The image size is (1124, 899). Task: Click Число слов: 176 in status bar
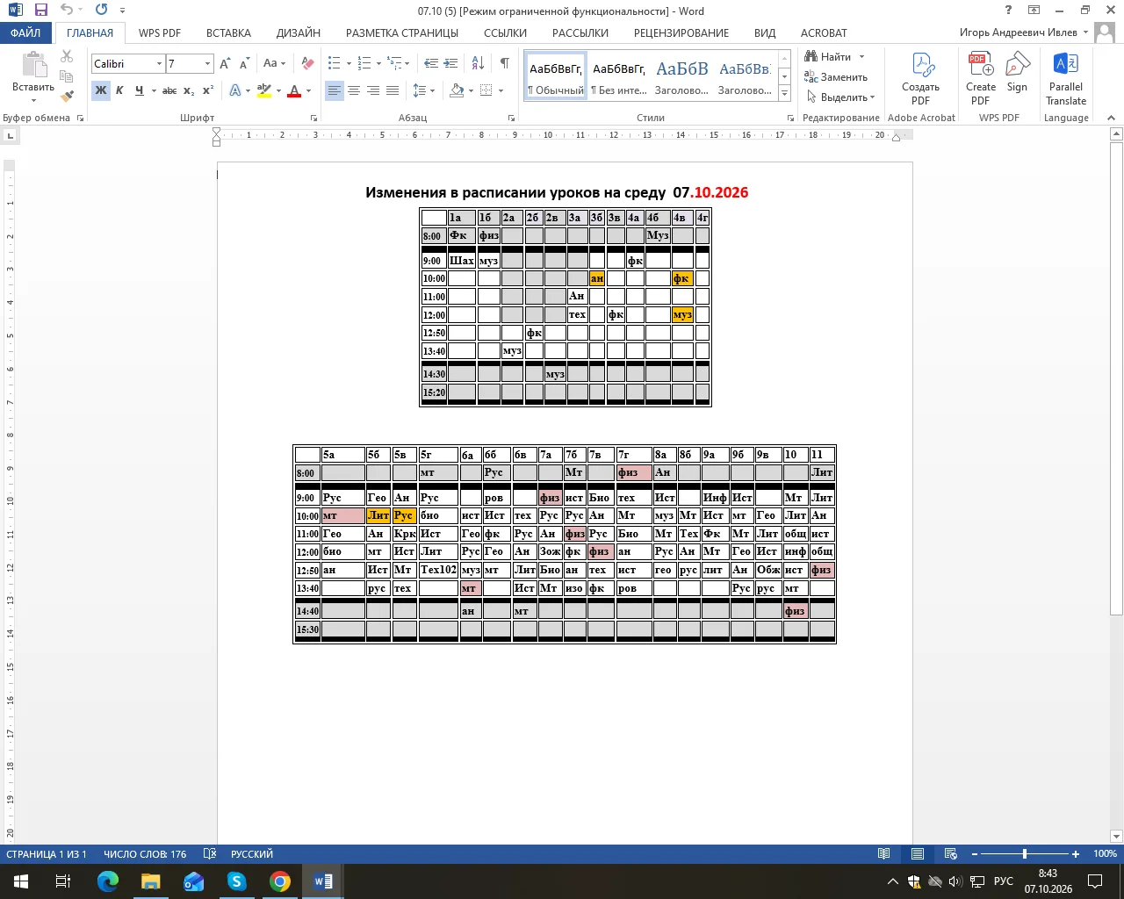[145, 853]
